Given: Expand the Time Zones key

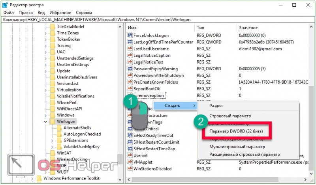Looking at the screenshot, I should tap(45, 33).
